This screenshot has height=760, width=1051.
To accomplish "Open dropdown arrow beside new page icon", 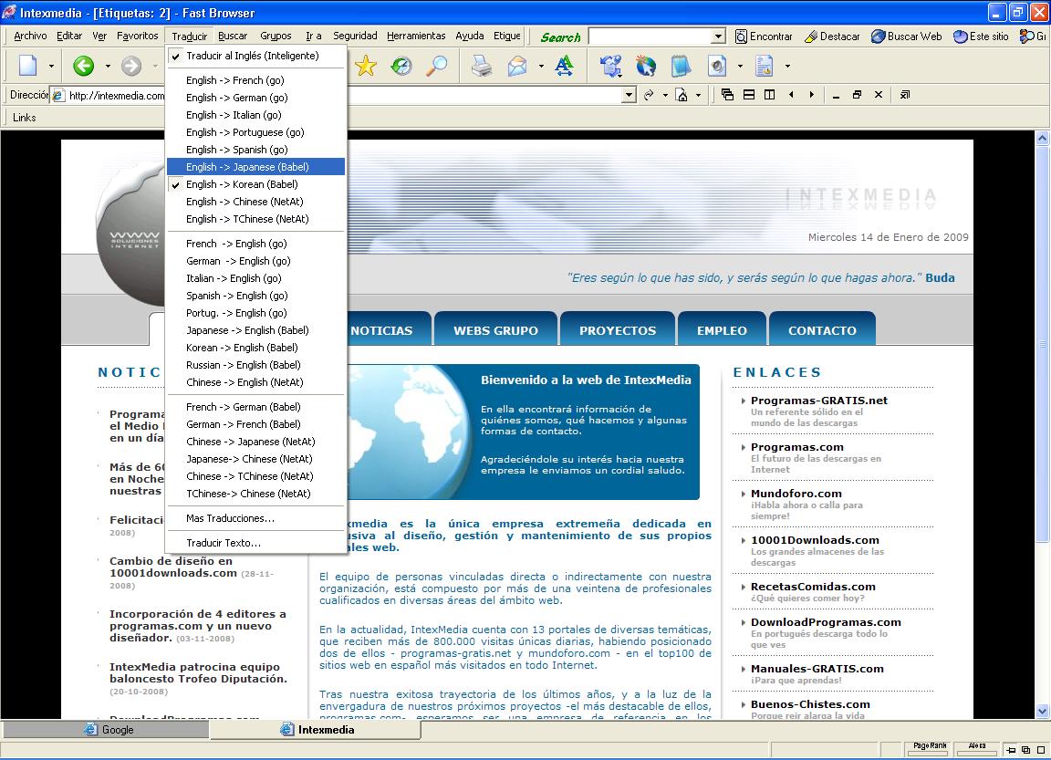I will pyautogui.click(x=51, y=66).
